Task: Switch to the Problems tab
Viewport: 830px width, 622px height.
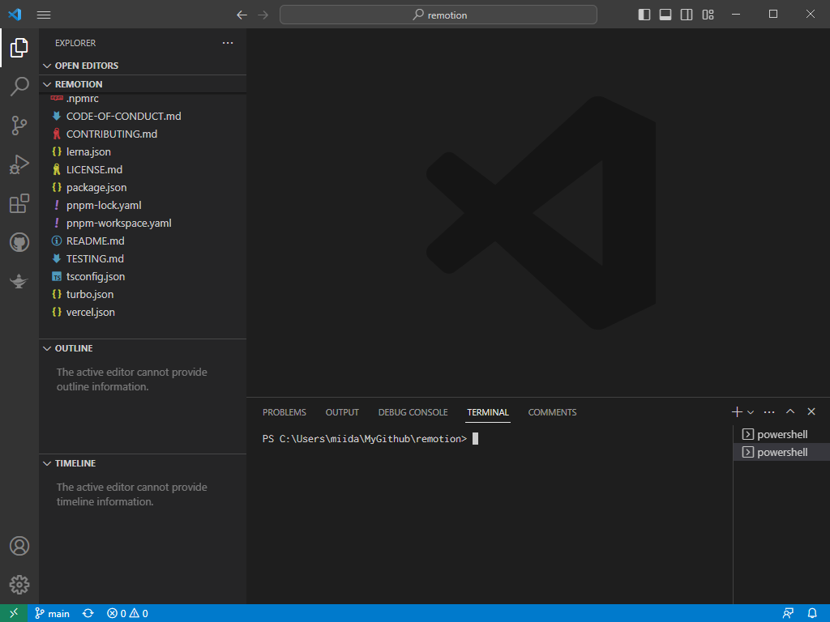Action: (284, 412)
